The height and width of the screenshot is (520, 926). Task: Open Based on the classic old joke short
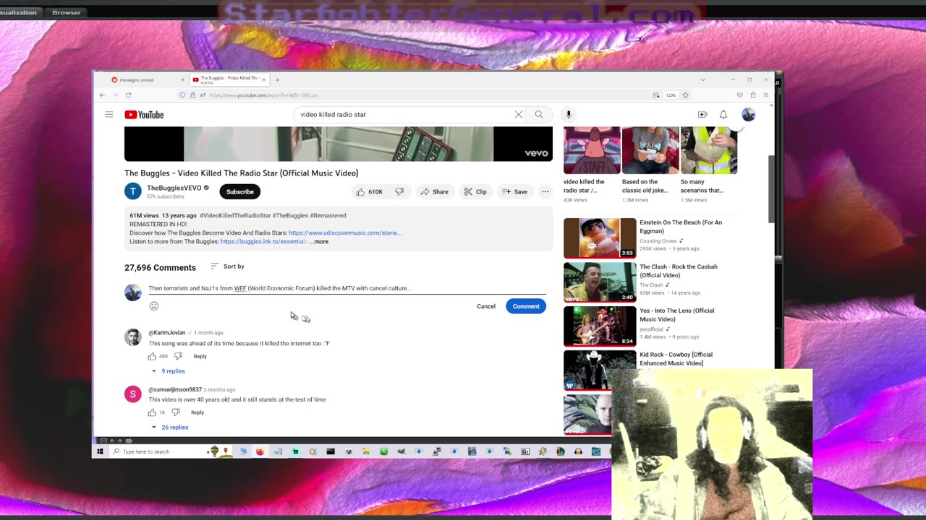pyautogui.click(x=650, y=151)
